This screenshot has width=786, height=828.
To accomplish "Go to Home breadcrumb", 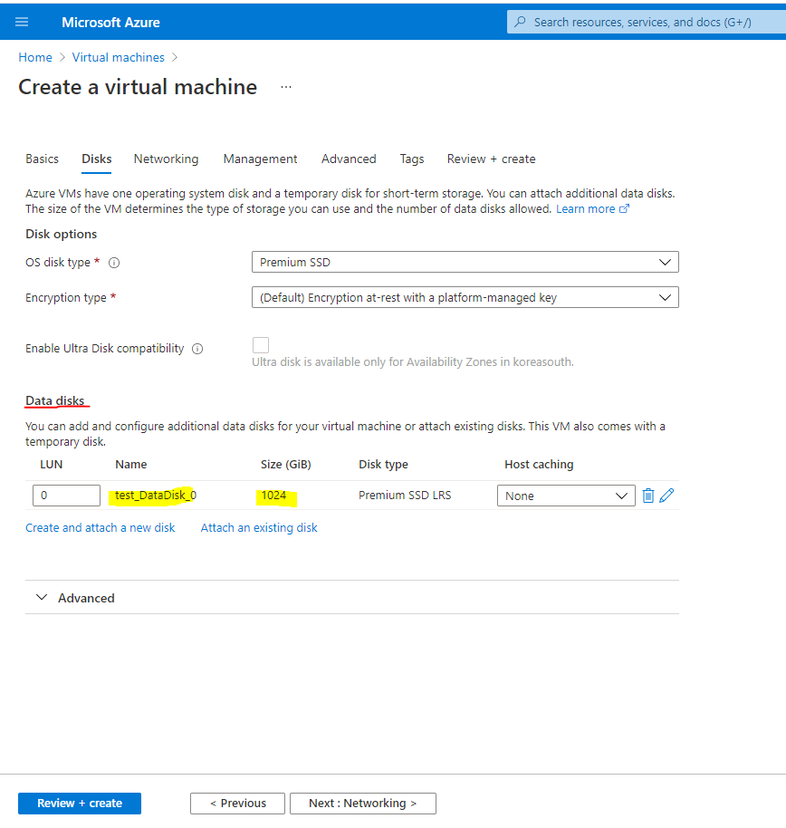I will pyautogui.click(x=35, y=57).
